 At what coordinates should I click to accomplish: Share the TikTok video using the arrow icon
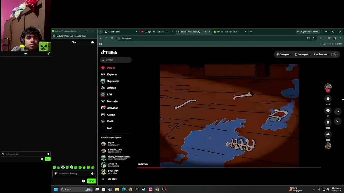pos(328,134)
